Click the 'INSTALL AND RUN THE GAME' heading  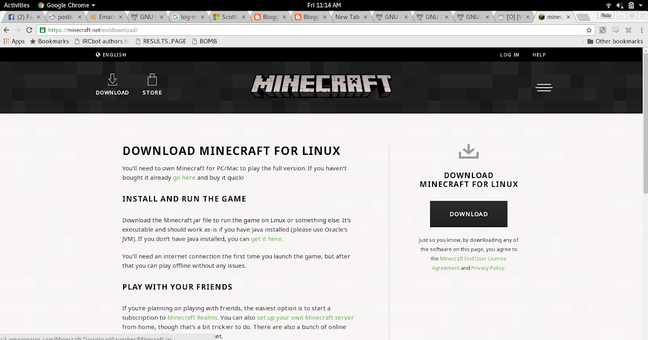point(184,199)
